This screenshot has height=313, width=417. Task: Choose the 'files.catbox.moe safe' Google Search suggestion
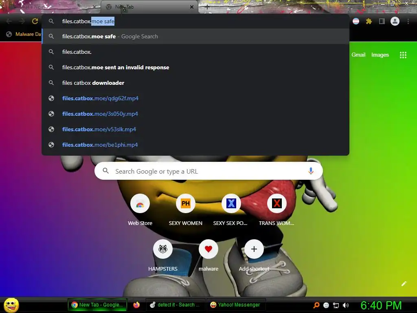pyautogui.click(x=195, y=36)
